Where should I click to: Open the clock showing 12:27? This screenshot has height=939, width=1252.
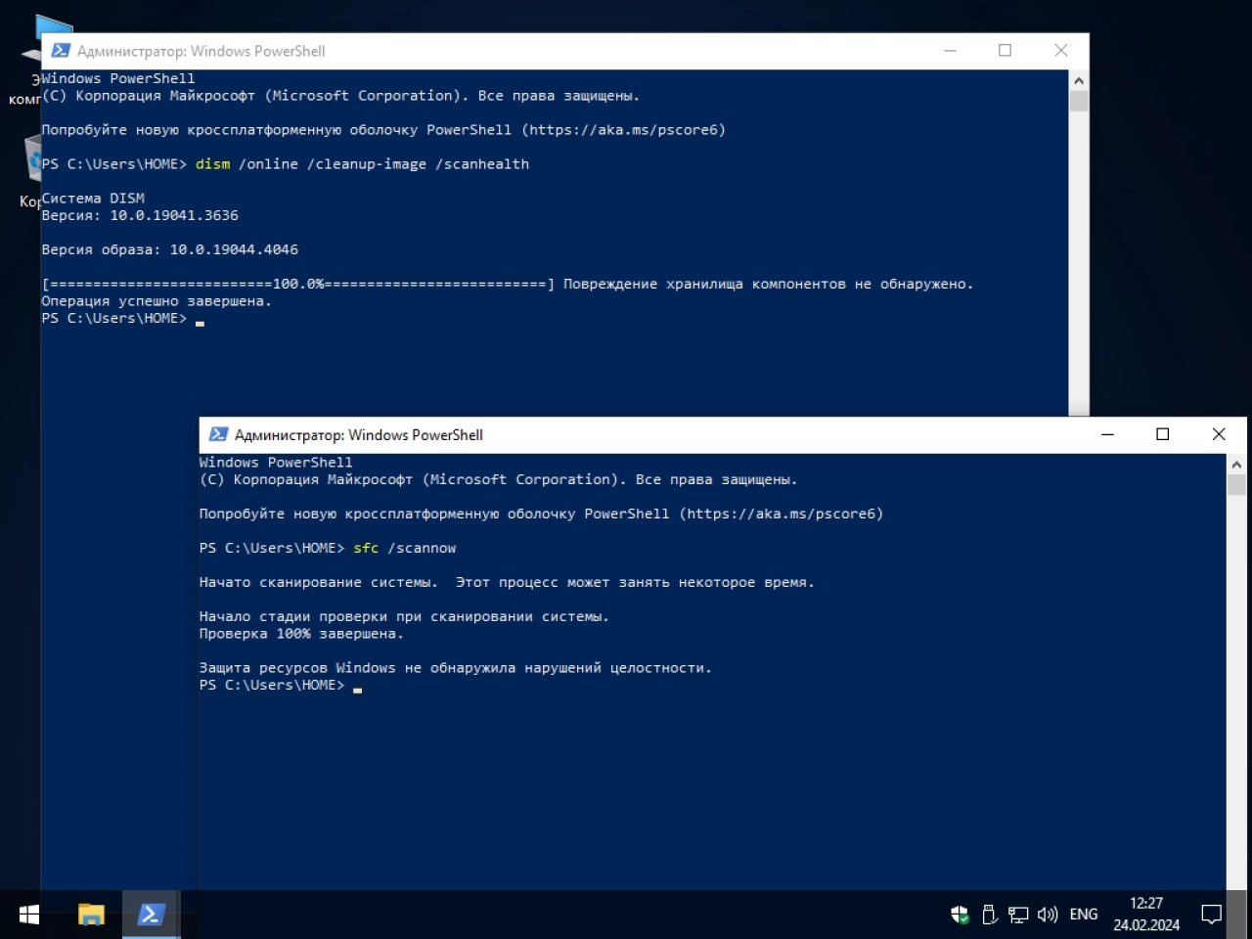click(1146, 903)
